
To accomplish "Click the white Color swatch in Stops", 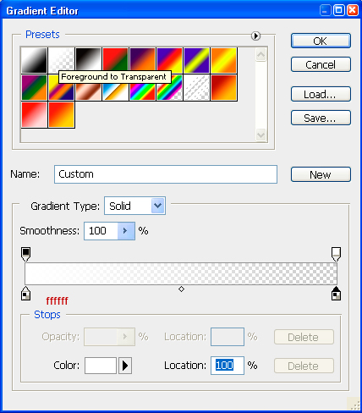I will (101, 366).
